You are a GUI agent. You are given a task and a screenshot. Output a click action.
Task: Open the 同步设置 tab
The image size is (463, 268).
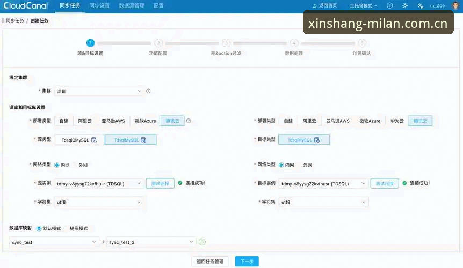click(x=99, y=5)
